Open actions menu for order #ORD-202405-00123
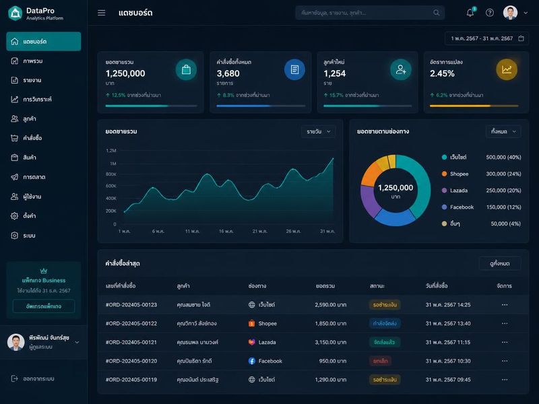539x404 pixels. tap(504, 305)
